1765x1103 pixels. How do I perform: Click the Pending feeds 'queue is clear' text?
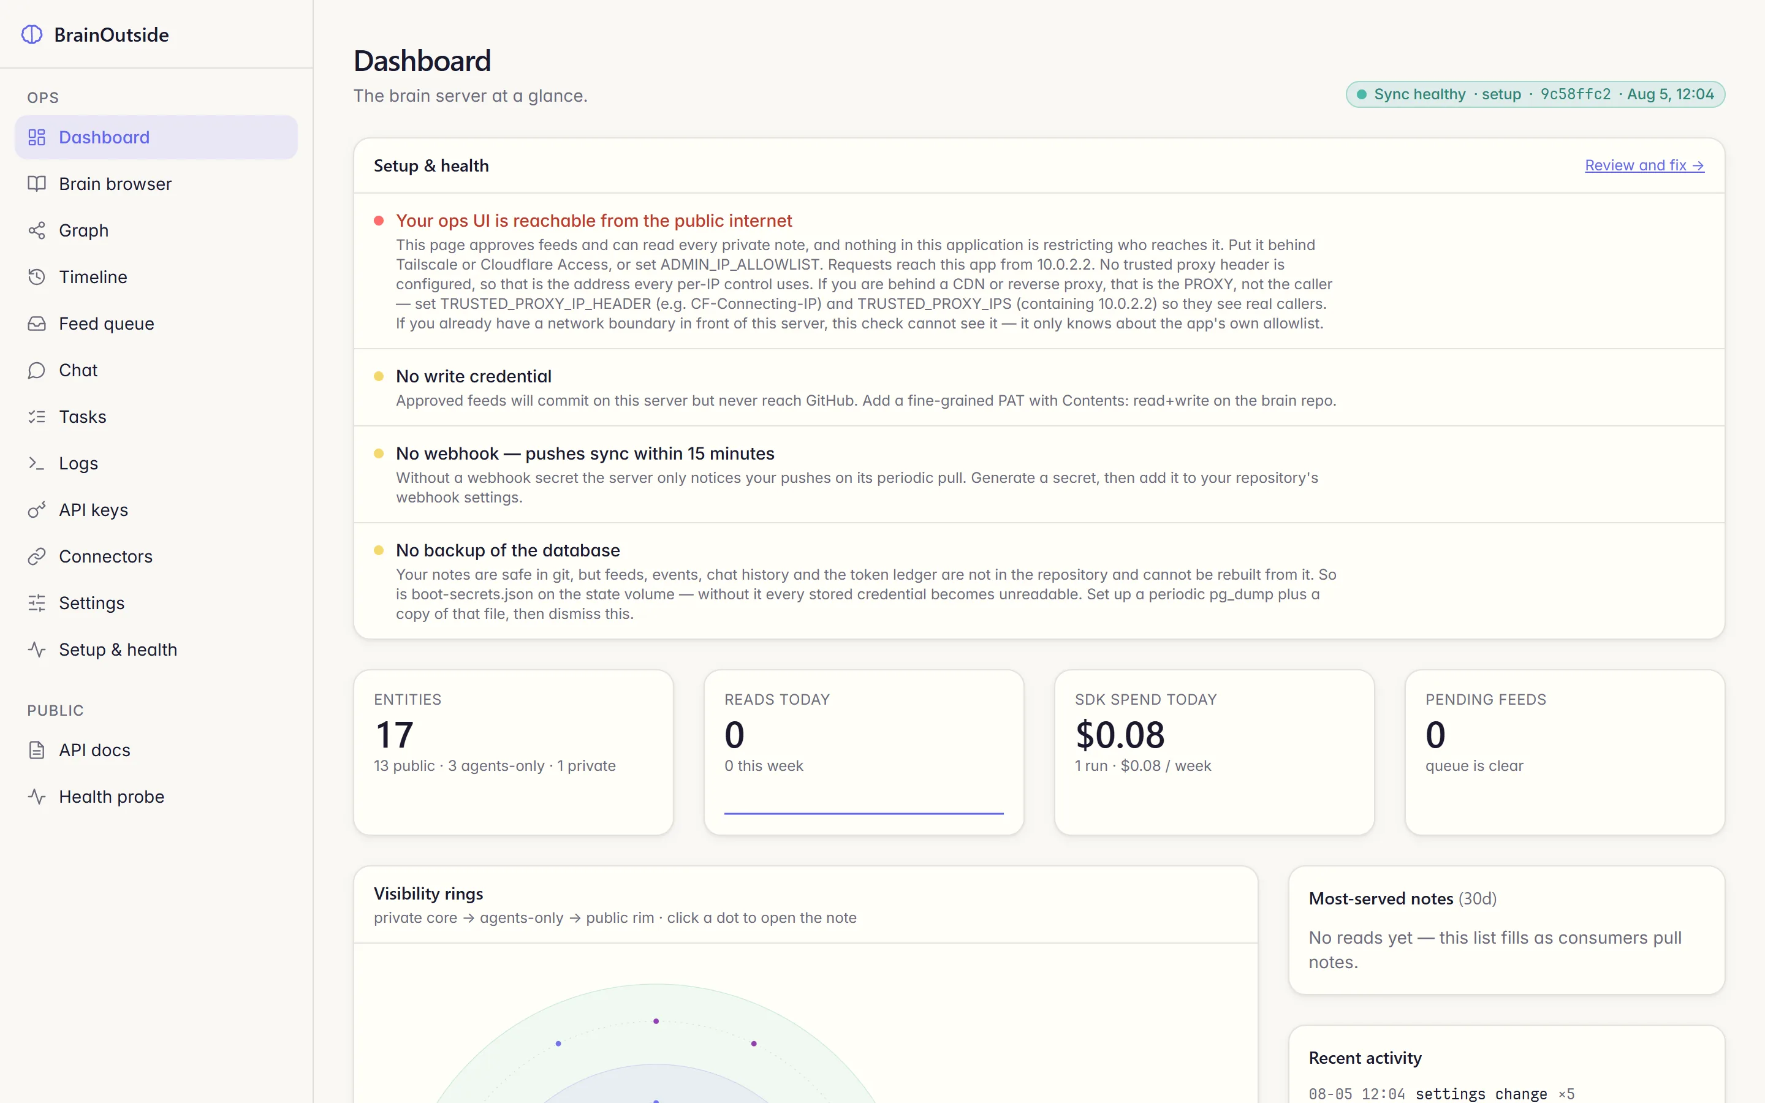pyautogui.click(x=1474, y=765)
